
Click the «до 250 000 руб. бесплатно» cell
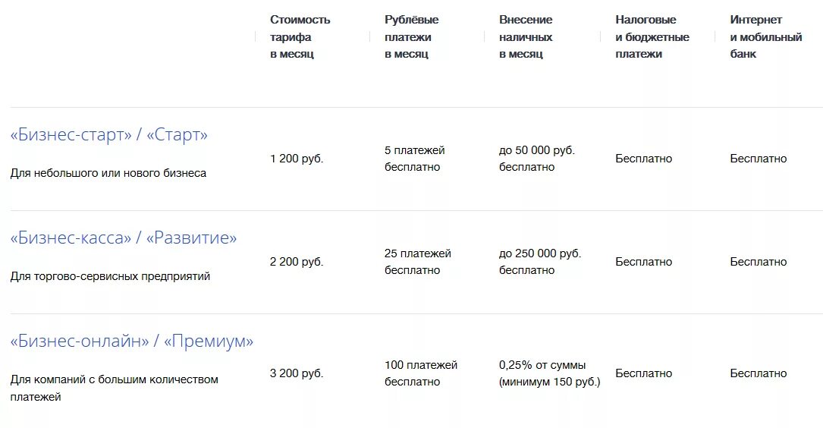click(x=540, y=262)
